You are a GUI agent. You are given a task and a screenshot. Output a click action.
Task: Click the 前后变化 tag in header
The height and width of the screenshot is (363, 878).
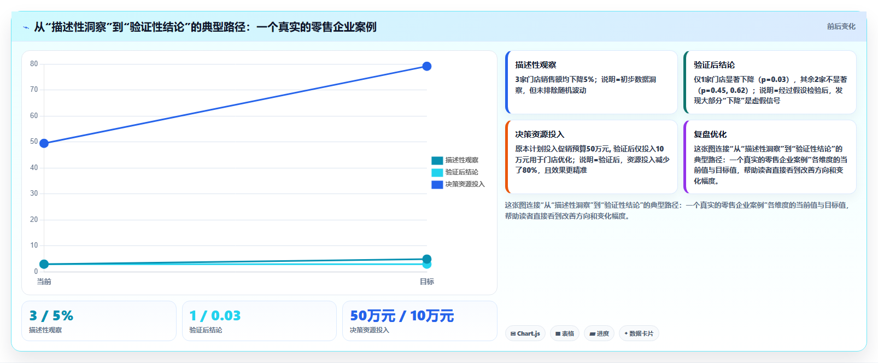click(x=841, y=26)
